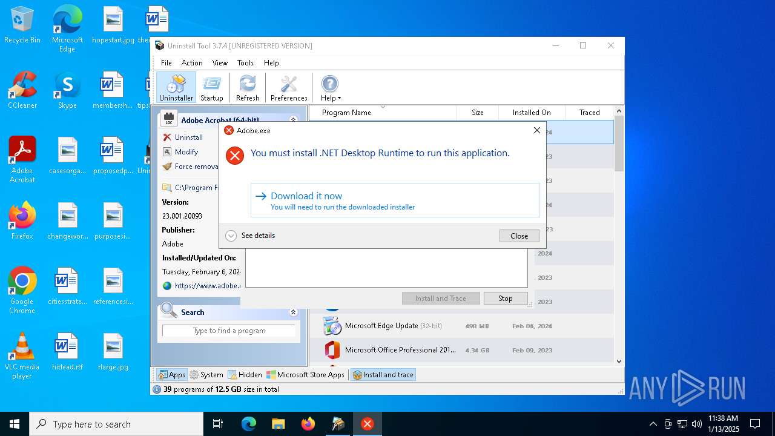Switch to Microsoft Store Apps tab
Image resolution: width=775 pixels, height=436 pixels.
[x=306, y=375]
